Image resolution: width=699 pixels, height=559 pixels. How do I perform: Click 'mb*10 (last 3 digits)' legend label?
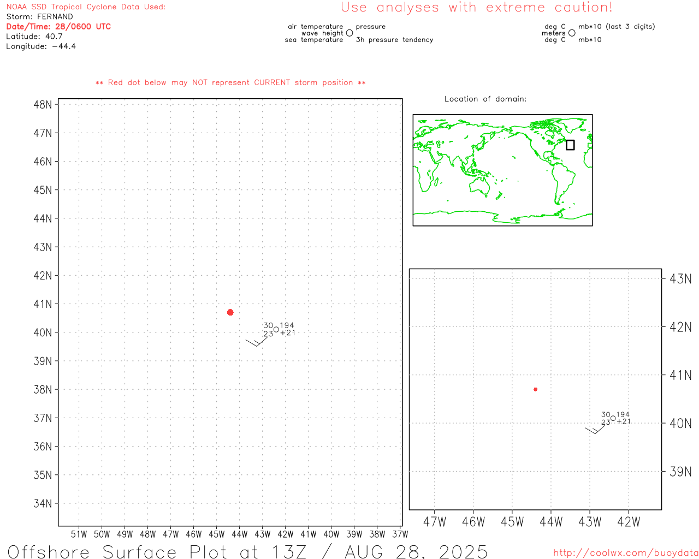point(617,26)
